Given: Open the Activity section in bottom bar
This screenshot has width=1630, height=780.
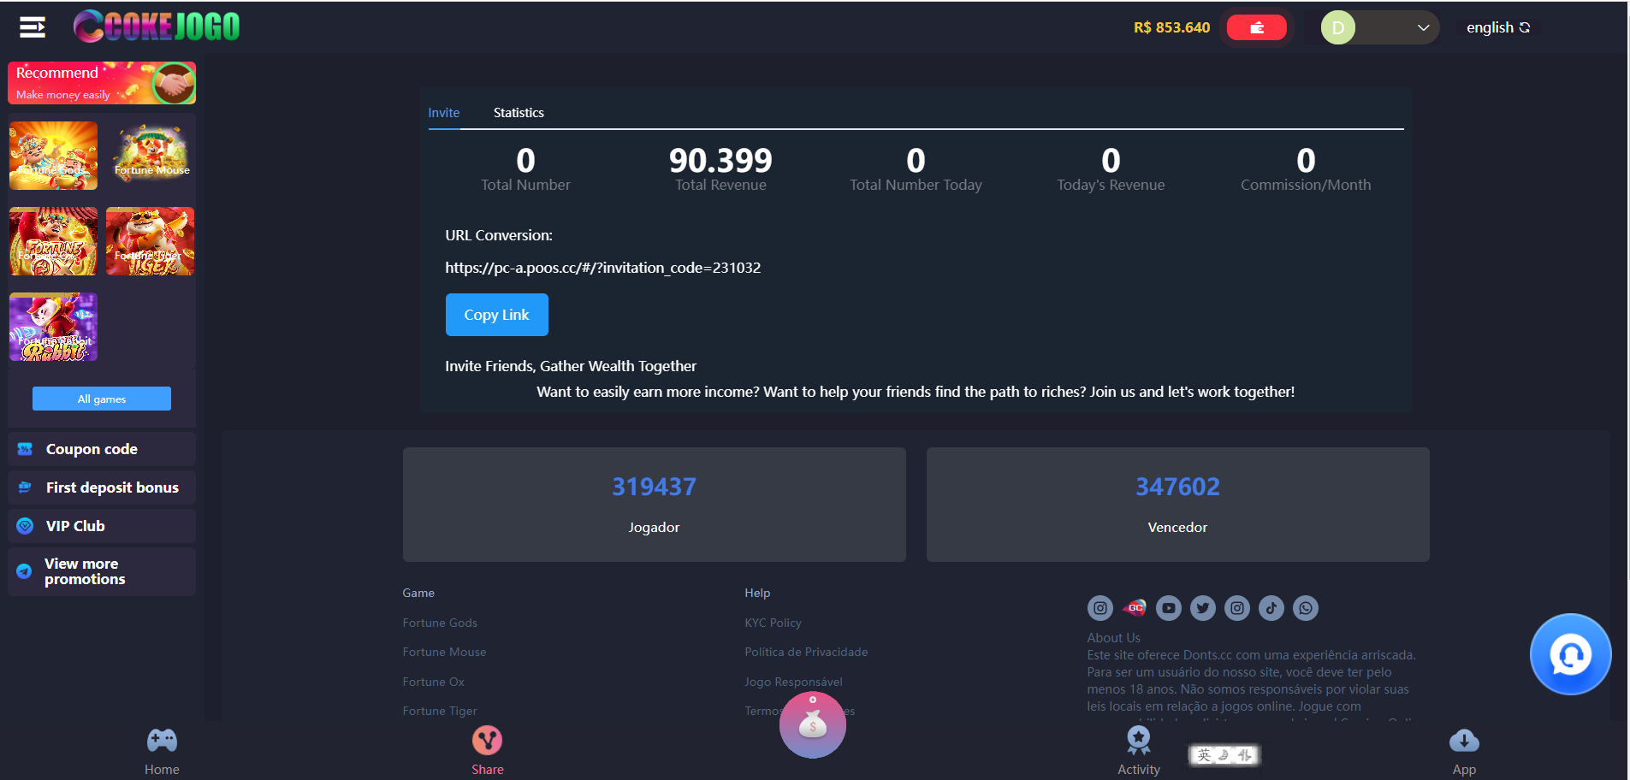Looking at the screenshot, I should click(1138, 751).
